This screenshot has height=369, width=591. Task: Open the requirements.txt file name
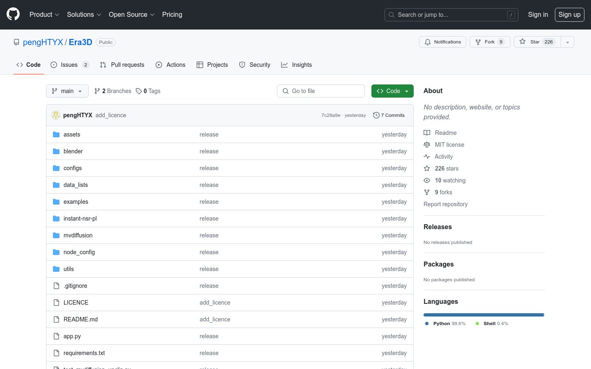click(x=84, y=353)
